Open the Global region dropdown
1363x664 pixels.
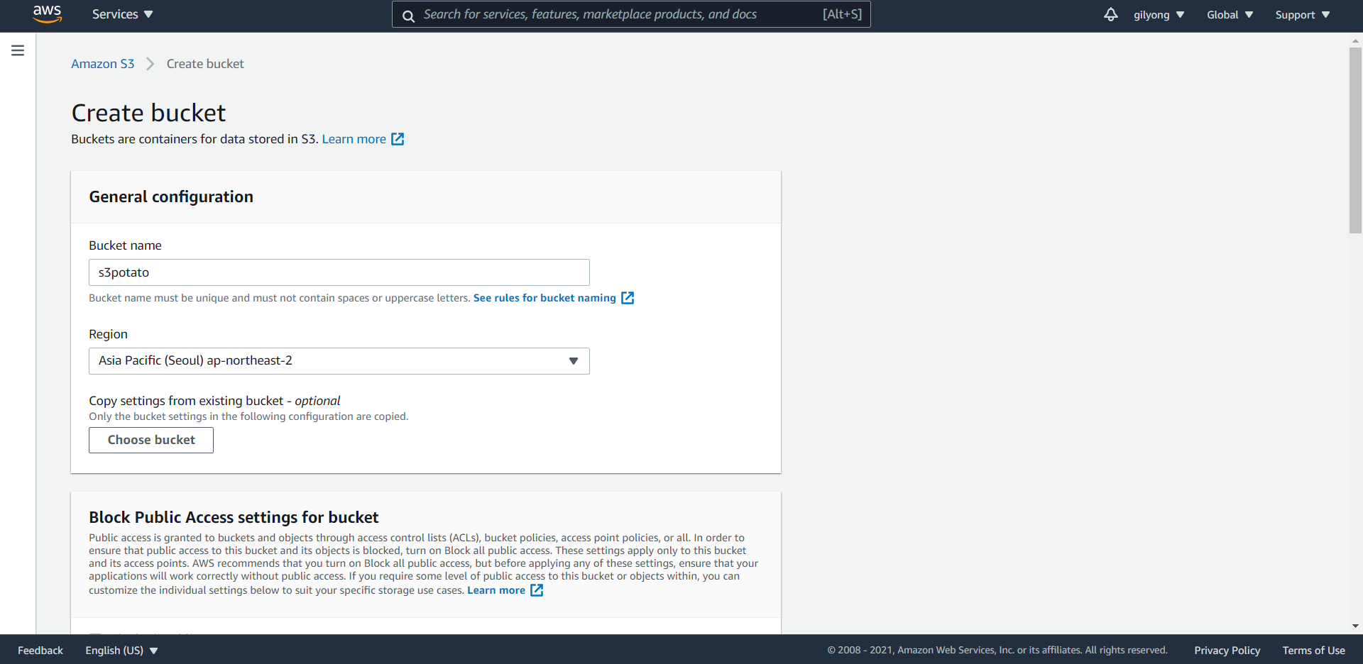[1230, 15]
